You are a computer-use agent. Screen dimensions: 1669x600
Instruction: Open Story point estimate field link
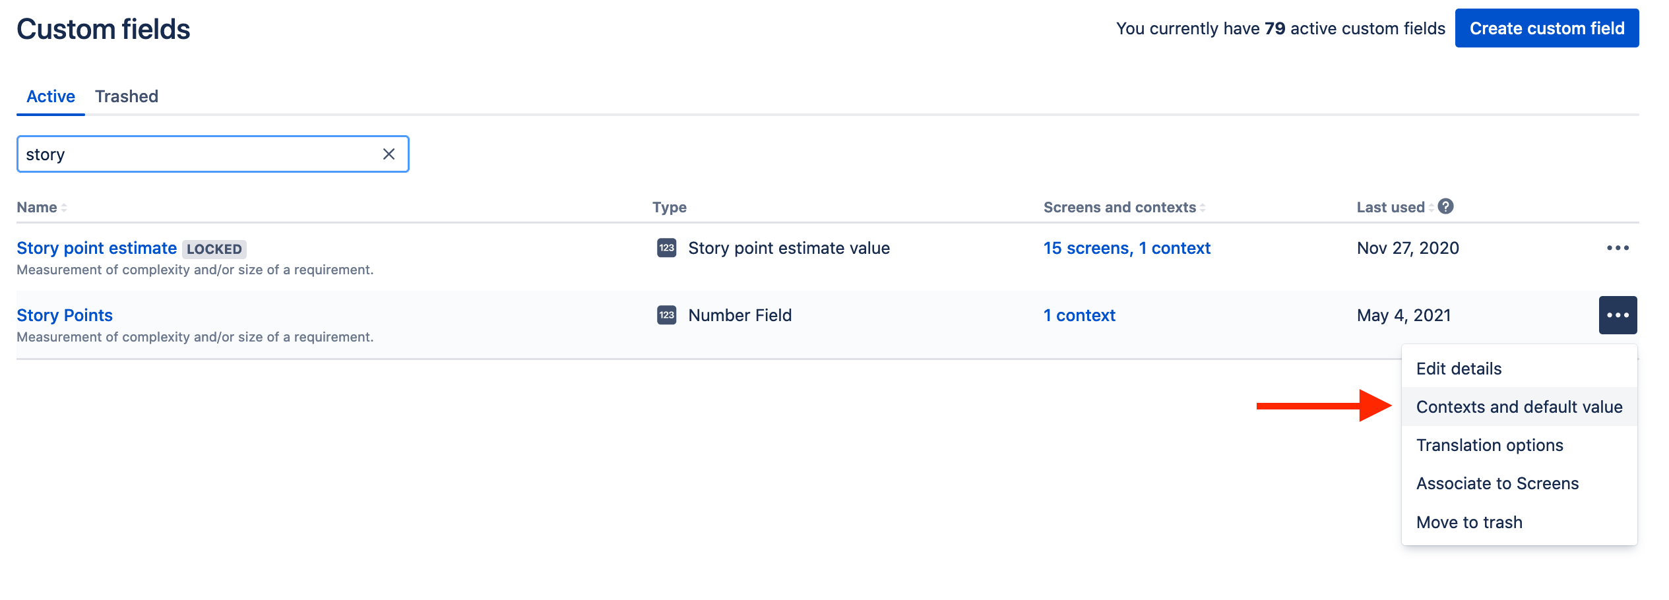pos(96,249)
